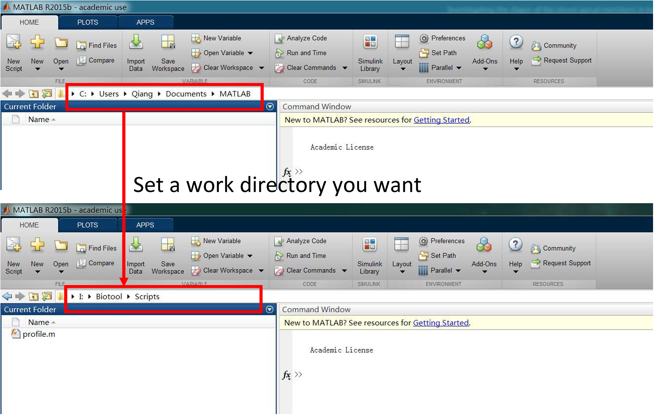
Task: Click Compare in bottom window
Action: coord(95,263)
